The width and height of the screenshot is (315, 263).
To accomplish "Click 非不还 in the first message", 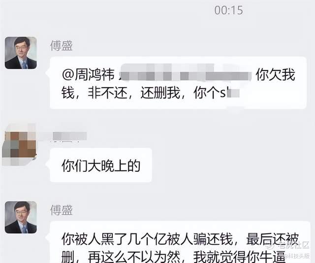I will (107, 93).
